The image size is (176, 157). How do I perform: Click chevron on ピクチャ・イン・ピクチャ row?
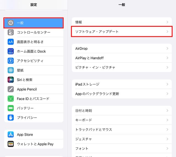[167, 67]
